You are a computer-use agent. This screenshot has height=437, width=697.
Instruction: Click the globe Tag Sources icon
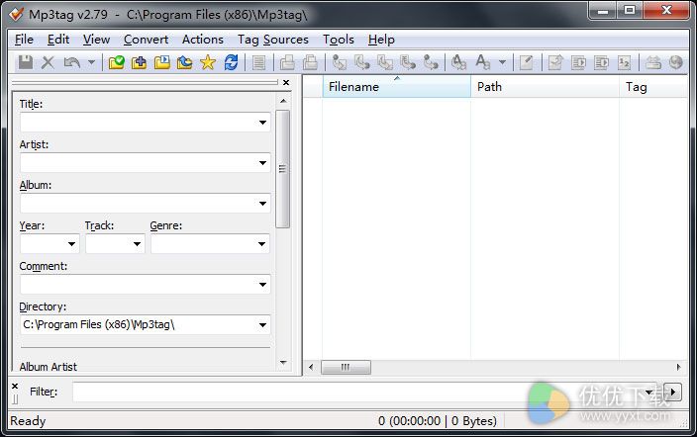tap(675, 62)
